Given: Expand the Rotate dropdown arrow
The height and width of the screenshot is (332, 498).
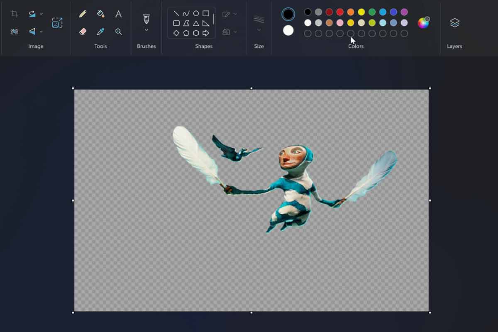Looking at the screenshot, I should [x=41, y=14].
